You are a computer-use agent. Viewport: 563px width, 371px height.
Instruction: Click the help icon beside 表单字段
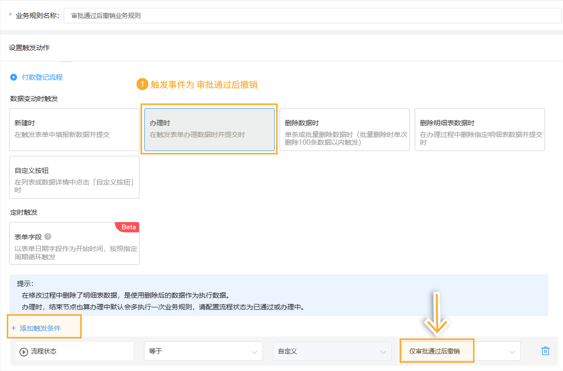(x=48, y=236)
